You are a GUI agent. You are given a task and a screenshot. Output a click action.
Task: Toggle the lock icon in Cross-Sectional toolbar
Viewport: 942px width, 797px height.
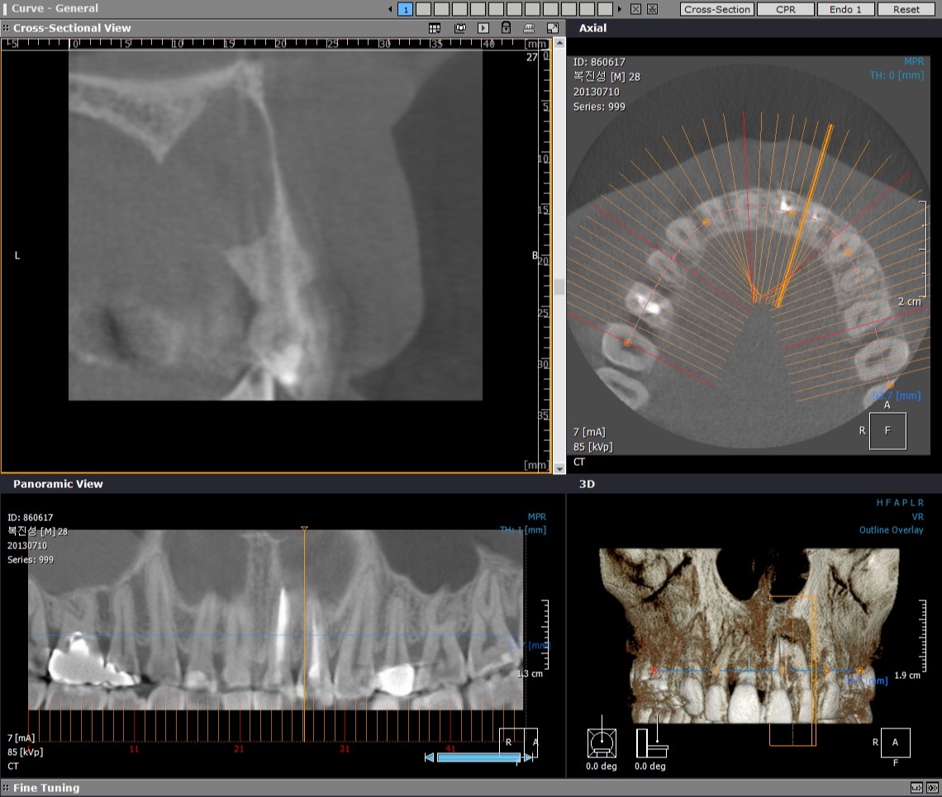(506, 28)
